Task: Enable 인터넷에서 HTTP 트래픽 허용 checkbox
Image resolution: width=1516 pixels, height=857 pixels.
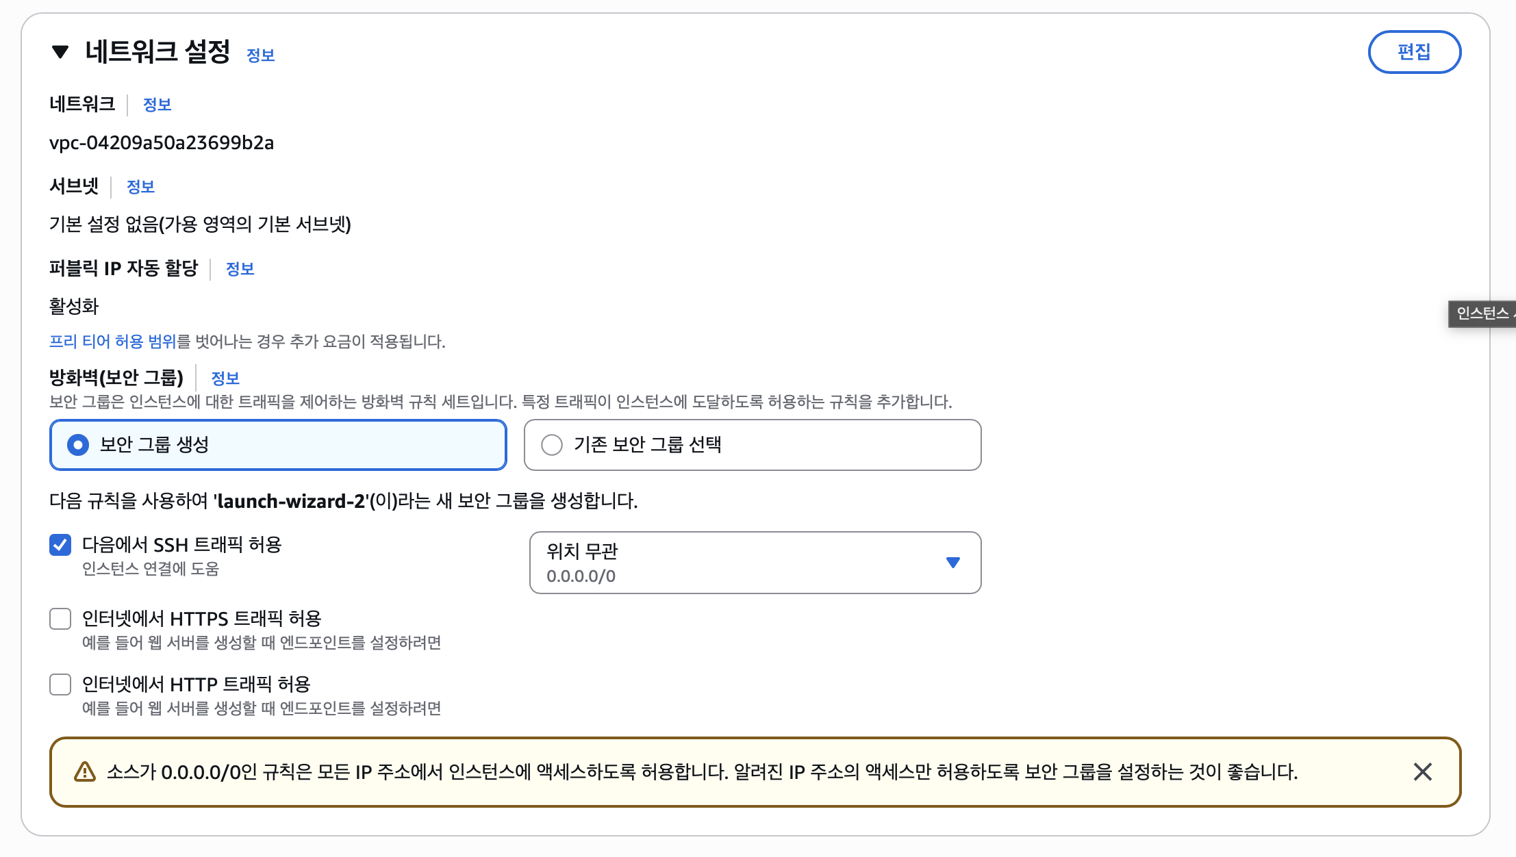Action: pos(60,685)
